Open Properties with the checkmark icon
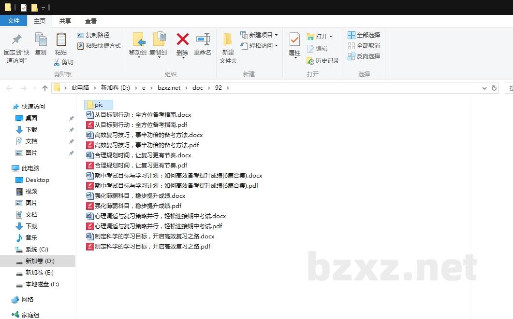The width and height of the screenshot is (513, 319). pos(294,40)
